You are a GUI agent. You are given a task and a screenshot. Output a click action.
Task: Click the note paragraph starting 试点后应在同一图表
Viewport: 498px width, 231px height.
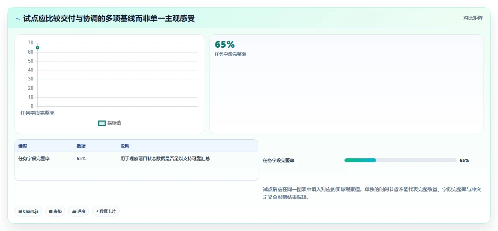coord(372,193)
